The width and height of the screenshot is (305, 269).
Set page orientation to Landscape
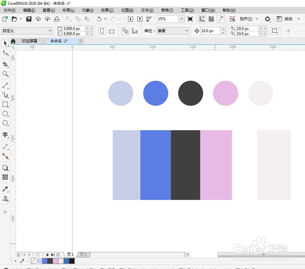(112, 31)
